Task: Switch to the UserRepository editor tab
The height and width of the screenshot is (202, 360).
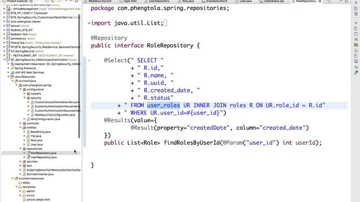Action: 157,1
